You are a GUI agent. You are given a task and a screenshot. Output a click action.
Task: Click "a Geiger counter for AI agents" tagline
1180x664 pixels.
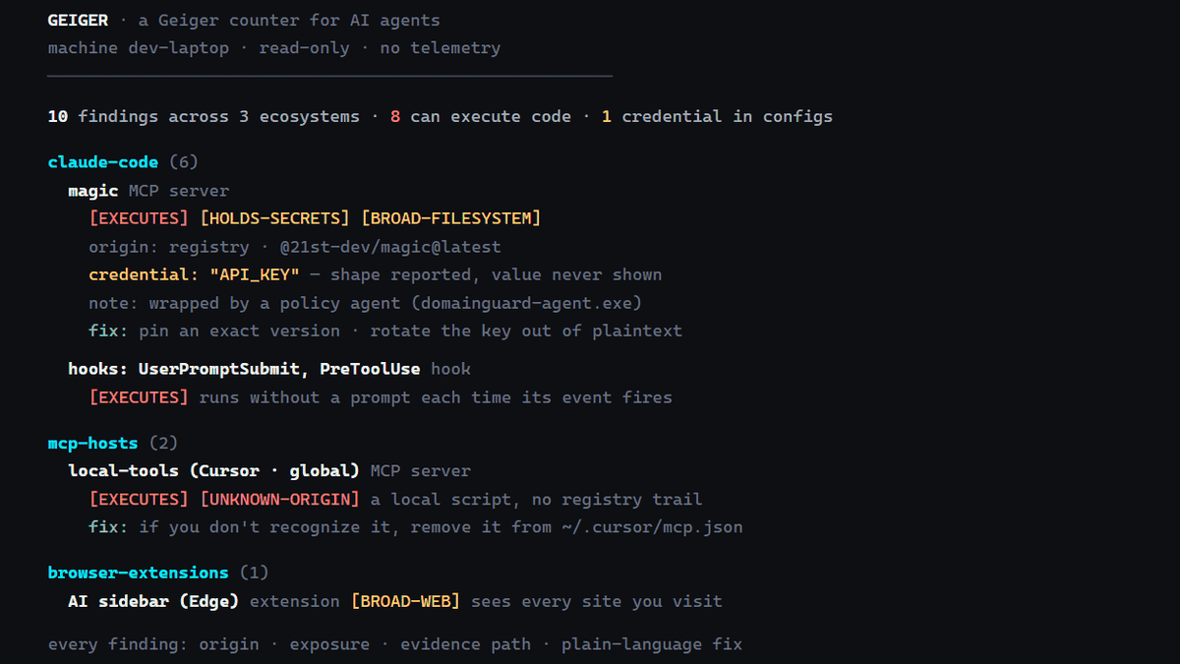[289, 20]
